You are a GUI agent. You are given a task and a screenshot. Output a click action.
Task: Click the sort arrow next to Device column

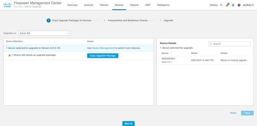[x=170, y=53]
